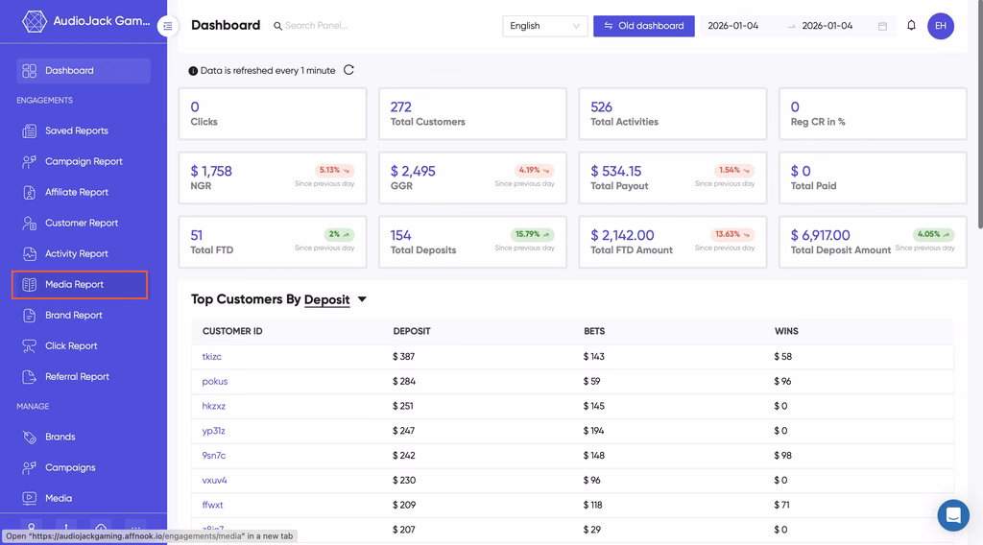This screenshot has height=545, width=983.
Task: Refresh data with the circular arrow icon
Action: (348, 70)
